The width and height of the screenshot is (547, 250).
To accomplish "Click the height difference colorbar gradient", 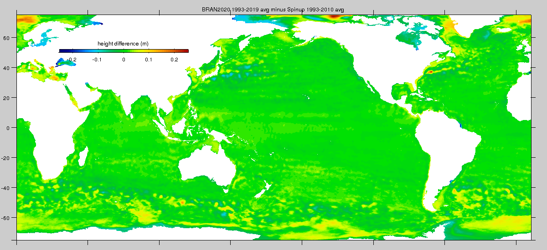I will click(x=124, y=51).
